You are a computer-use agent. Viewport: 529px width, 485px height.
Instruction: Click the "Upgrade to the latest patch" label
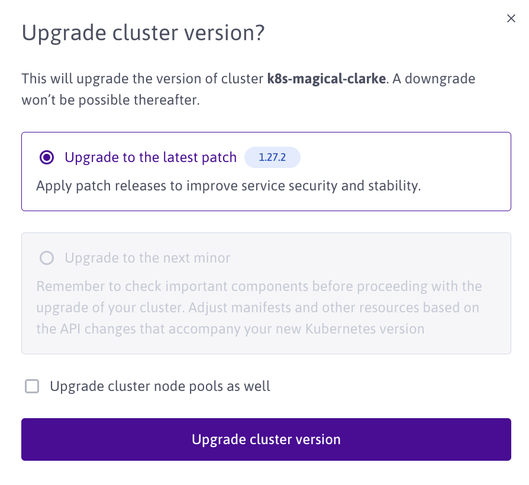[150, 157]
